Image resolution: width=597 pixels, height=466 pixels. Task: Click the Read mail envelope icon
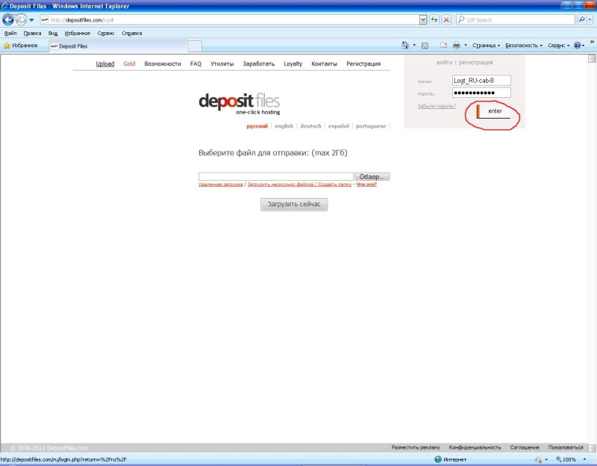pyautogui.click(x=443, y=46)
